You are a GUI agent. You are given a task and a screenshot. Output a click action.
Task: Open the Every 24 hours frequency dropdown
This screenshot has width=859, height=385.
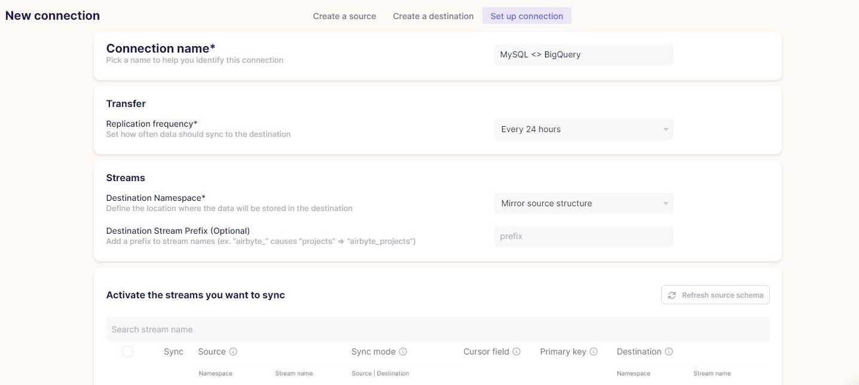(x=583, y=129)
